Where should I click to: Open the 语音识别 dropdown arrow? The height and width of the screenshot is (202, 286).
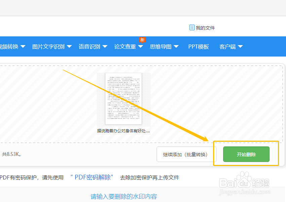(105, 46)
